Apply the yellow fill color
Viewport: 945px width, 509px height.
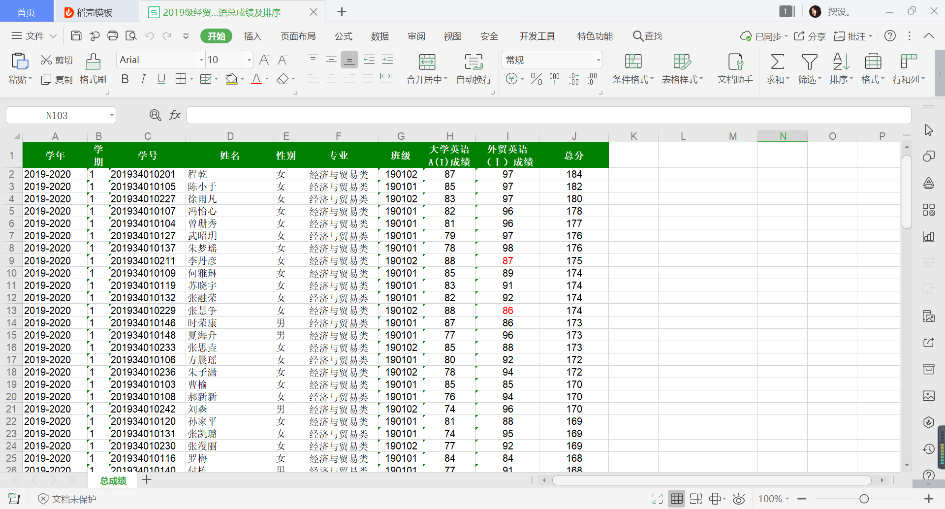(231, 79)
